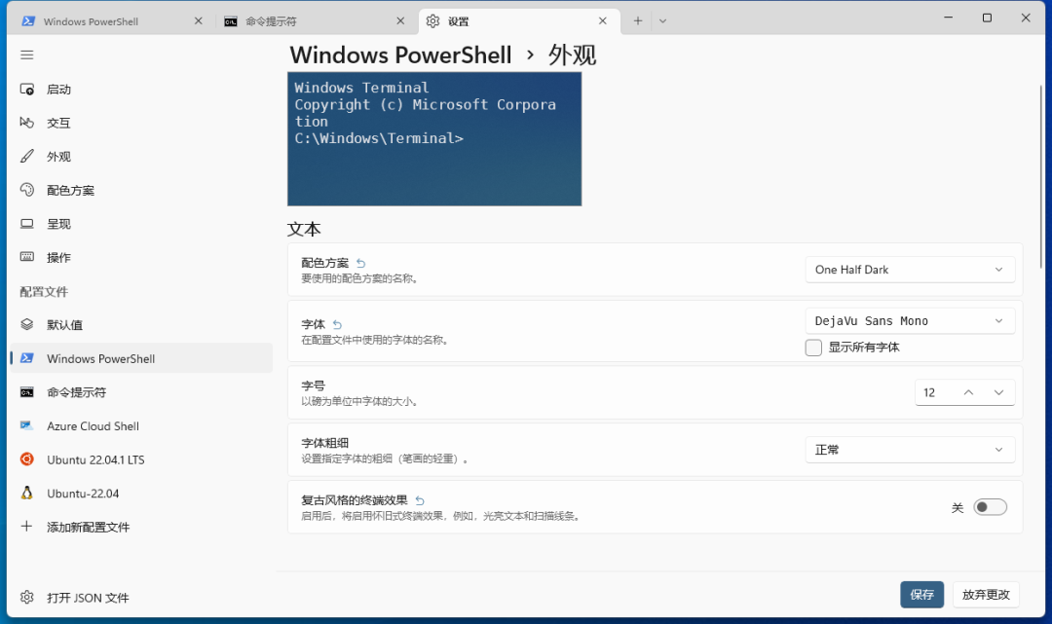Click the 默认值 layers icon in sidebar
Image resolution: width=1052 pixels, height=624 pixels.
tap(27, 324)
